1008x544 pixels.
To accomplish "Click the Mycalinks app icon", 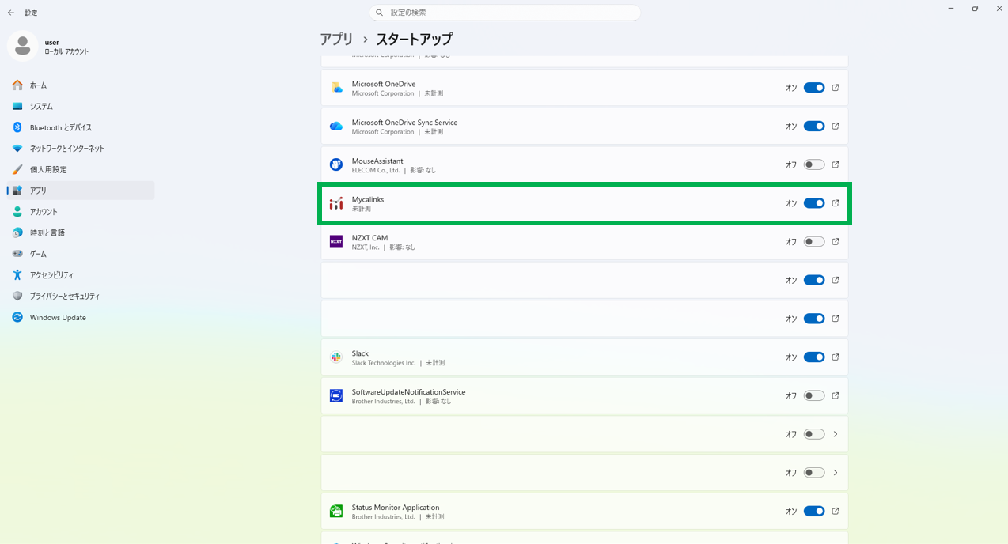I will coord(336,204).
